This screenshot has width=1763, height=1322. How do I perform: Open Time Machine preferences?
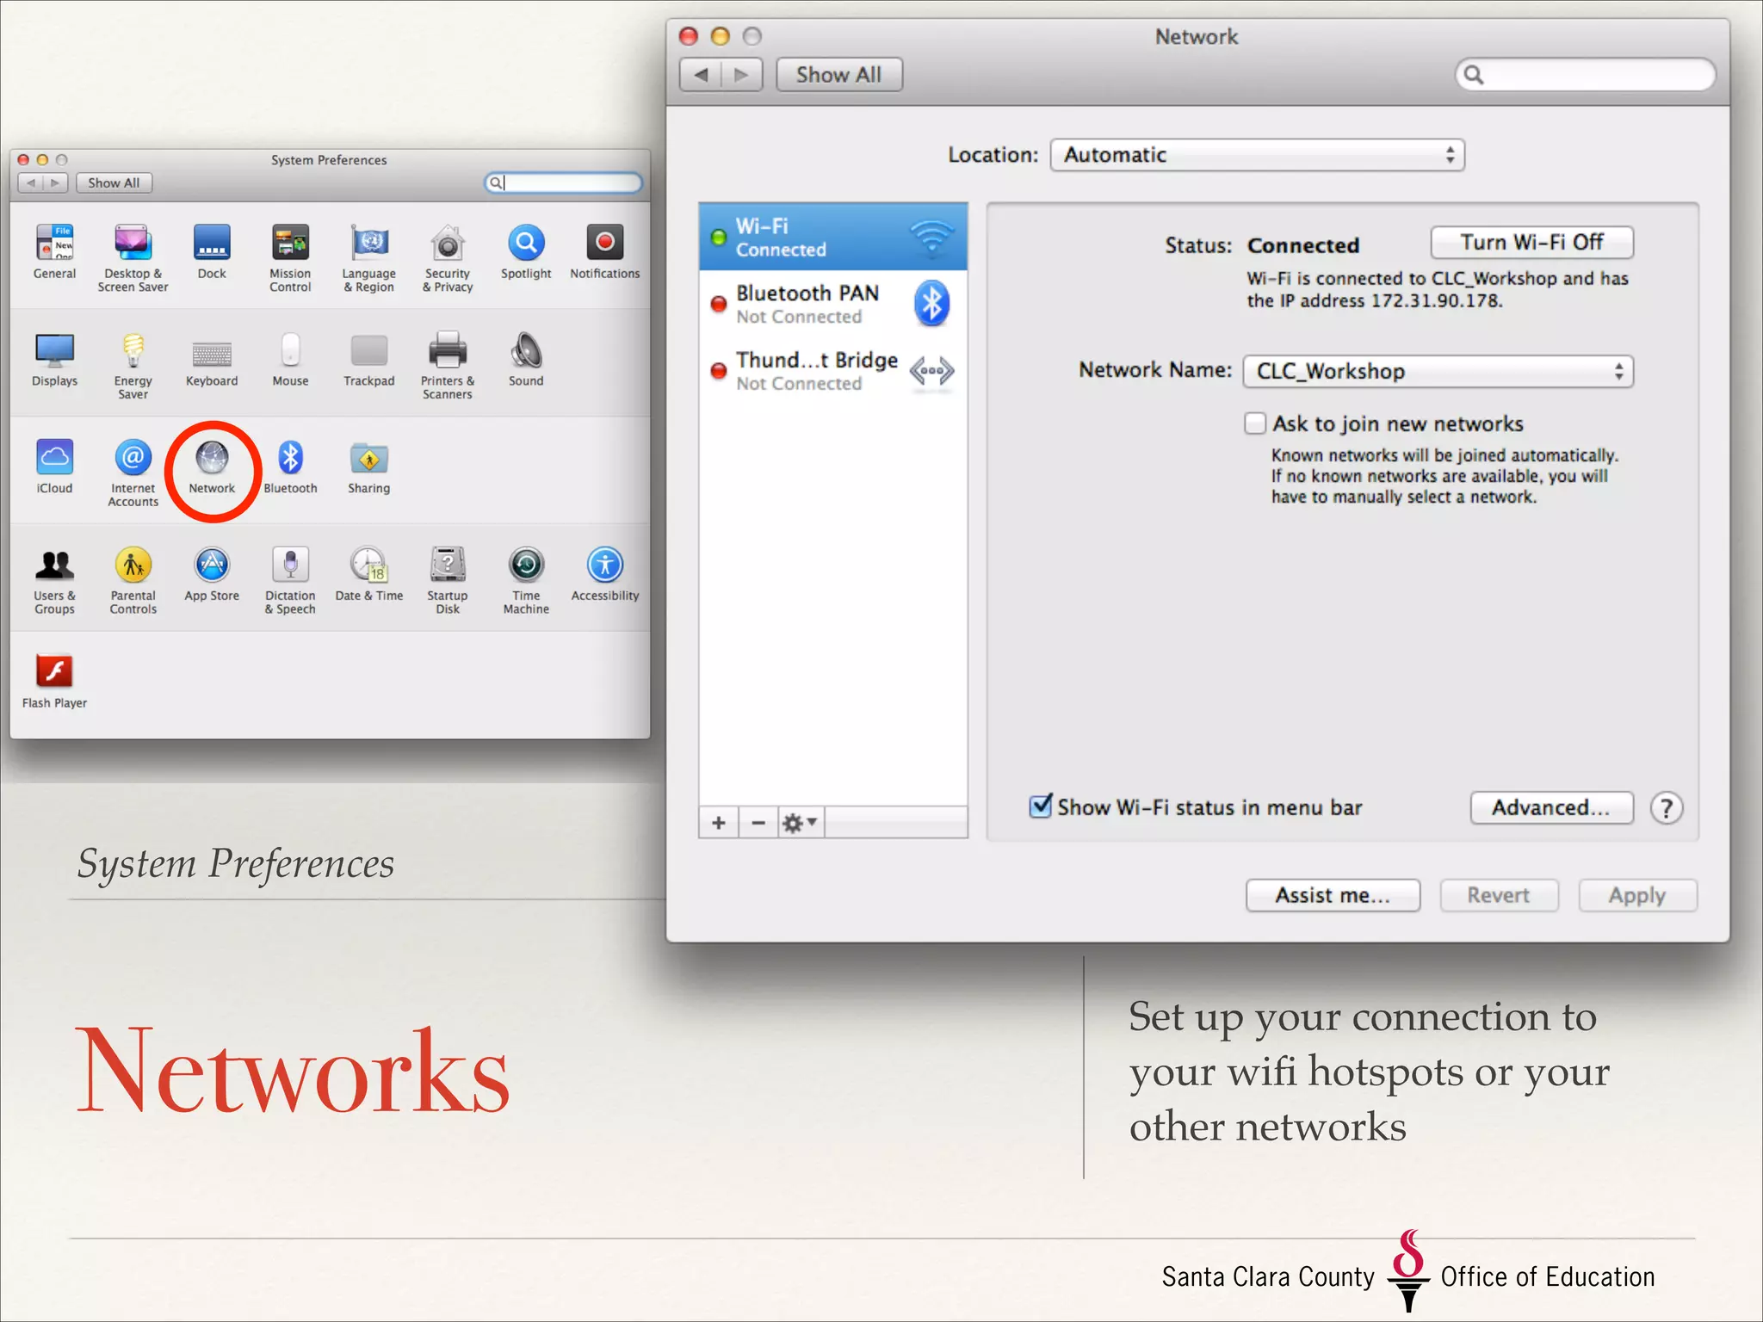tap(526, 565)
